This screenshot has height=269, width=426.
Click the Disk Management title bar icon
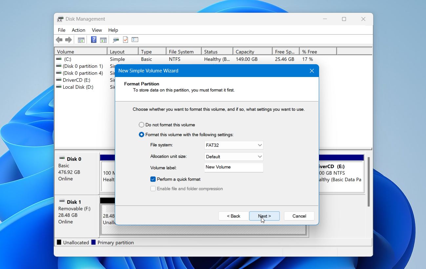click(60, 19)
